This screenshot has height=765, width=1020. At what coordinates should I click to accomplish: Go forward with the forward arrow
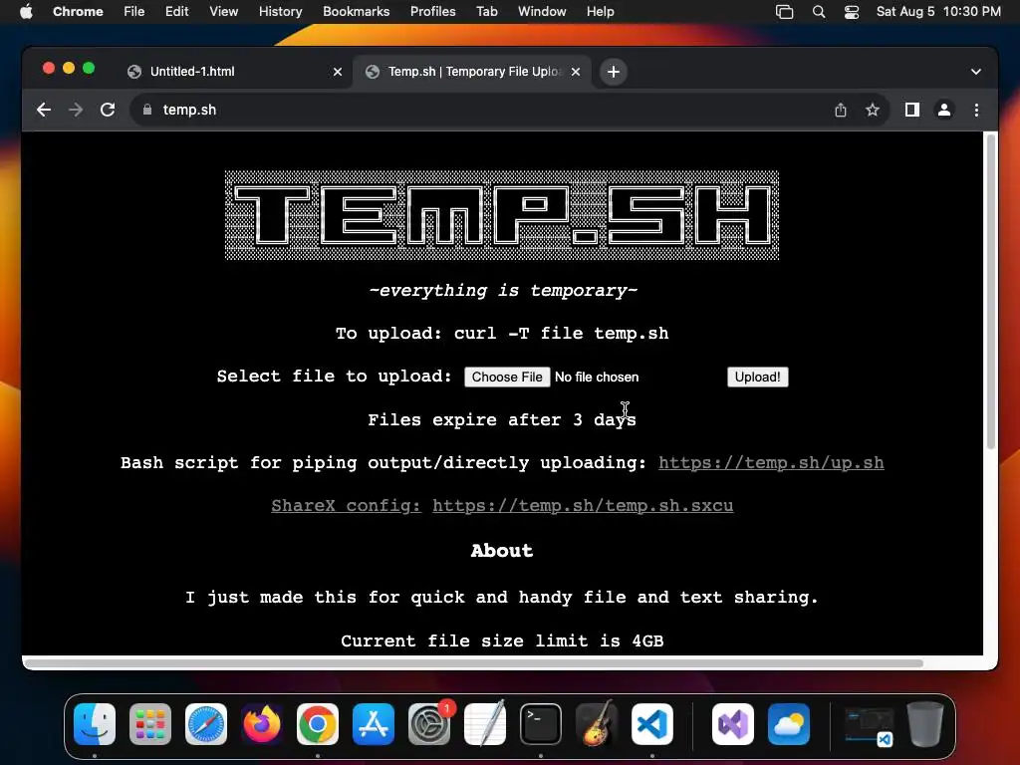click(x=76, y=110)
